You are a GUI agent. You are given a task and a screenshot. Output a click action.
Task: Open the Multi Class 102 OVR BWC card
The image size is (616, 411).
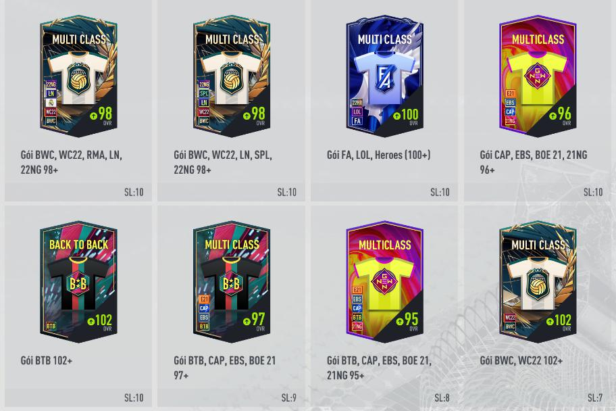point(538,282)
